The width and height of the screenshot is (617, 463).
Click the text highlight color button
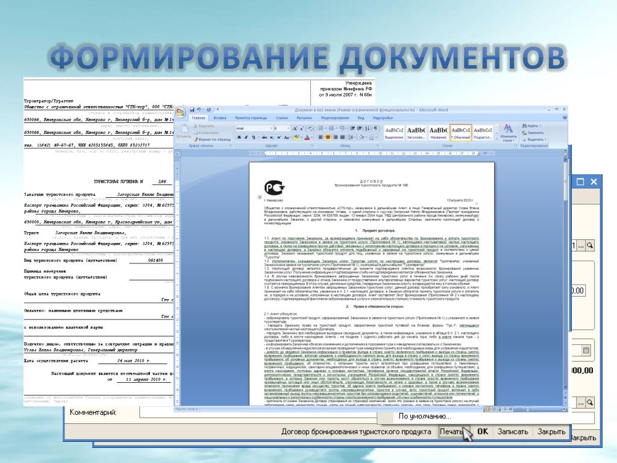pyautogui.click(x=296, y=137)
